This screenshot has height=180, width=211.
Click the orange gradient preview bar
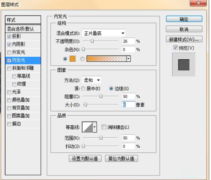tap(106, 59)
